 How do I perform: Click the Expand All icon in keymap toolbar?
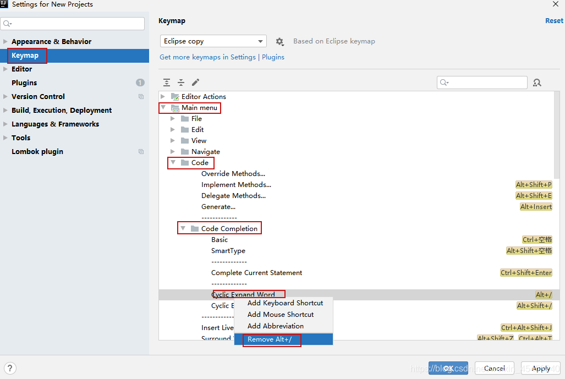[x=167, y=83]
